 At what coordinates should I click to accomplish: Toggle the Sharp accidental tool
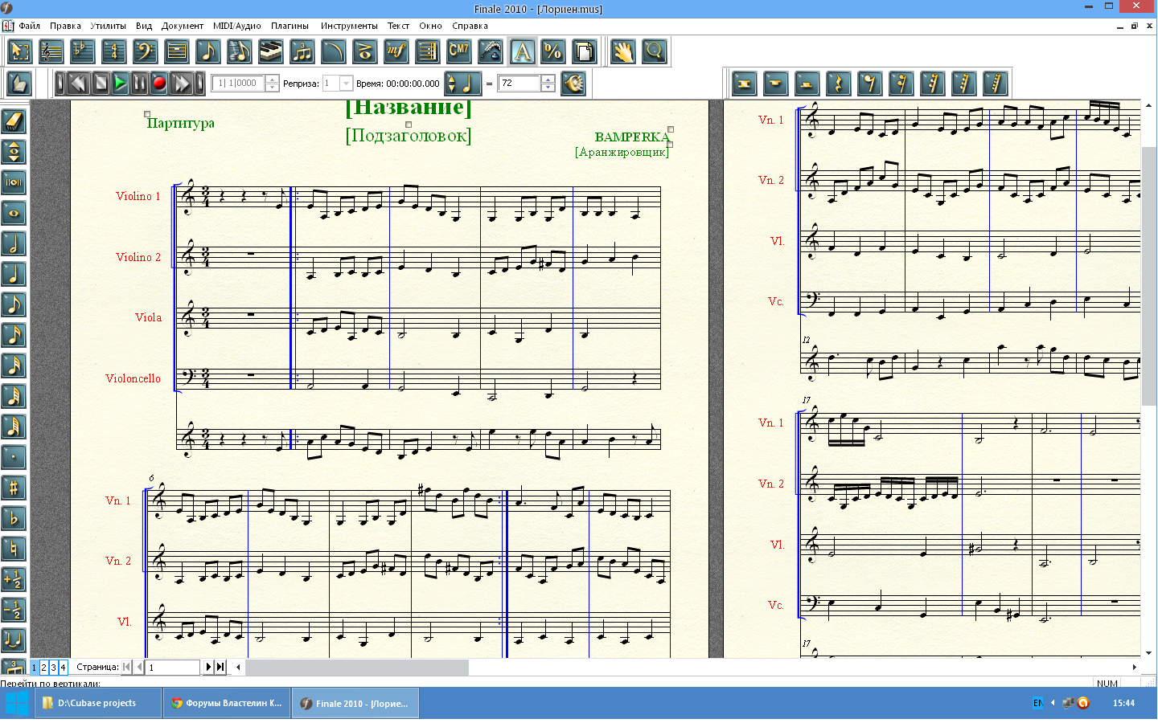[14, 488]
